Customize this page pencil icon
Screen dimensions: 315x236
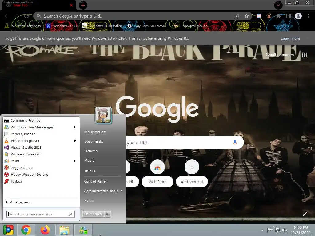point(305,214)
